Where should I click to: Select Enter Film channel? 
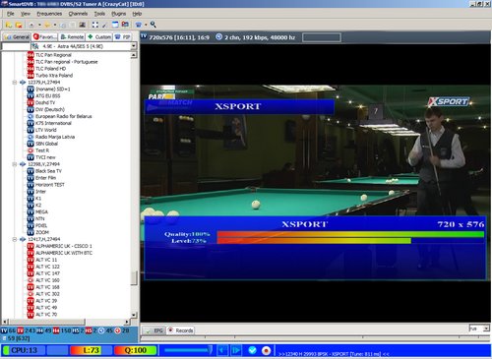[45, 178]
